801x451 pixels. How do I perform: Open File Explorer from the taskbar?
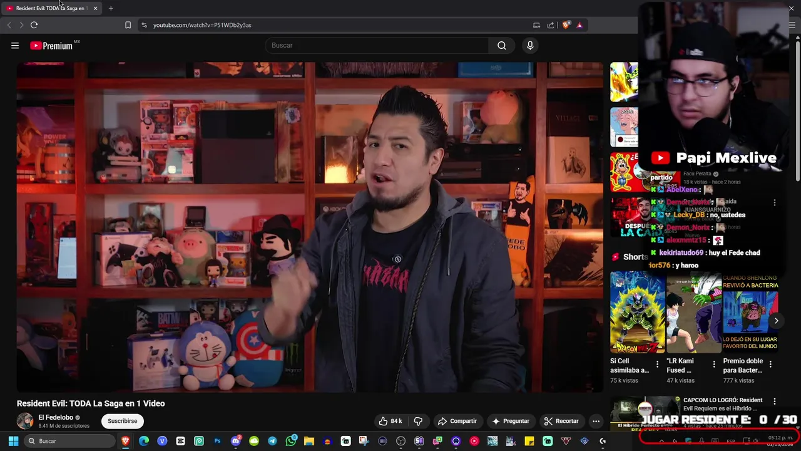309,441
